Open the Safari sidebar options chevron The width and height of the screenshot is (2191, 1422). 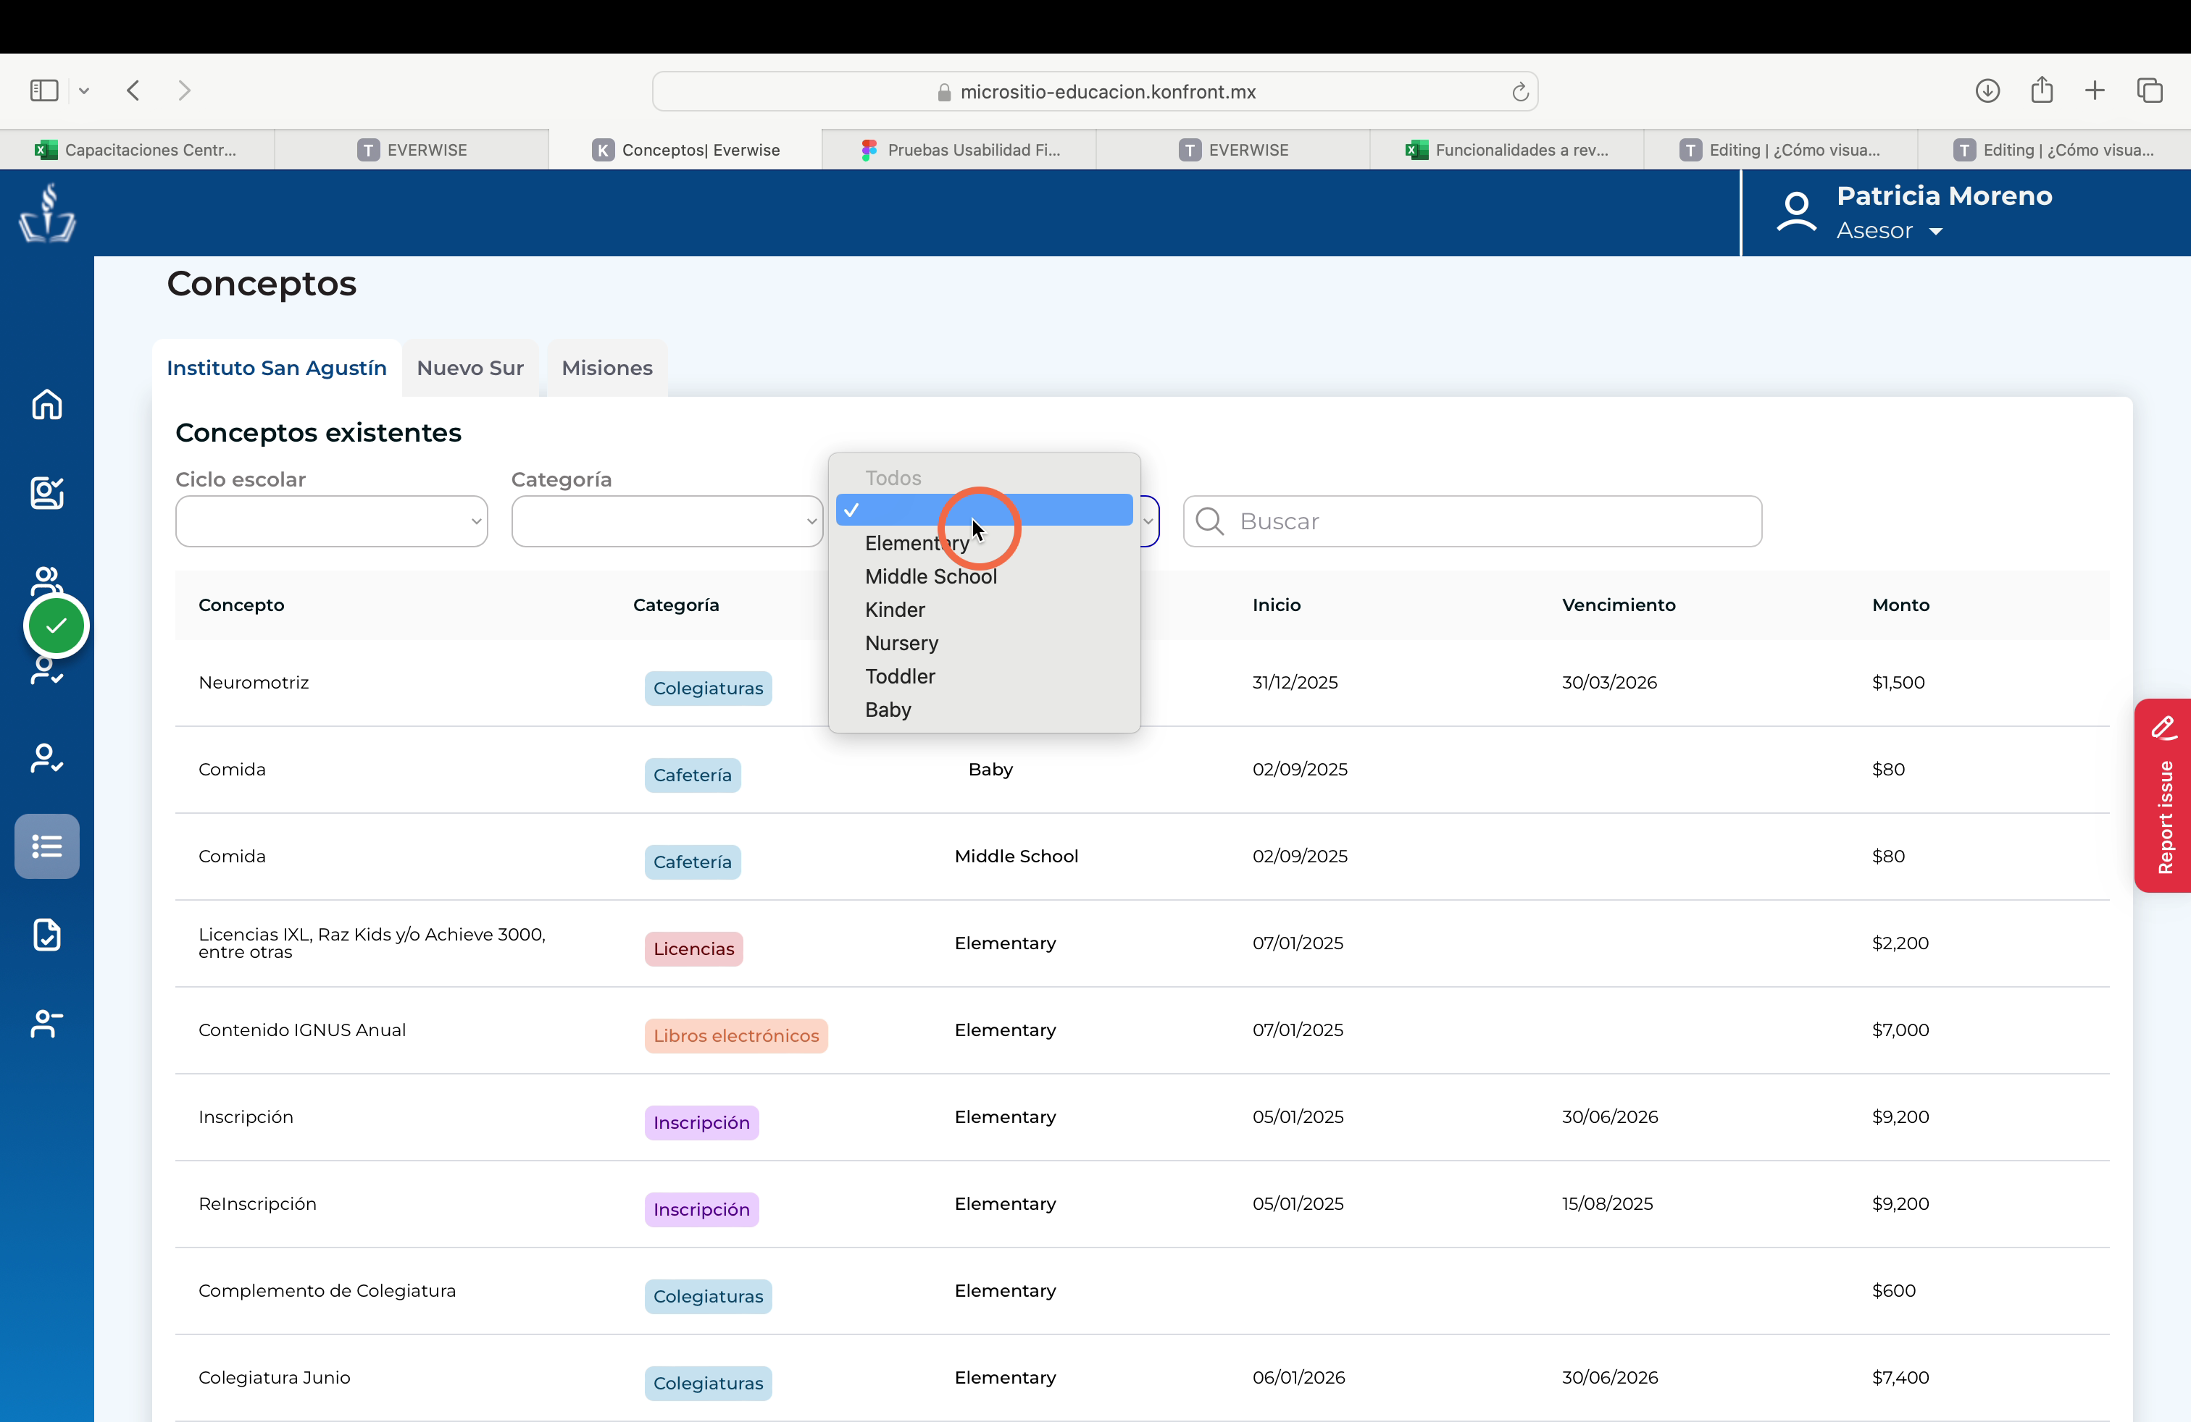point(84,90)
